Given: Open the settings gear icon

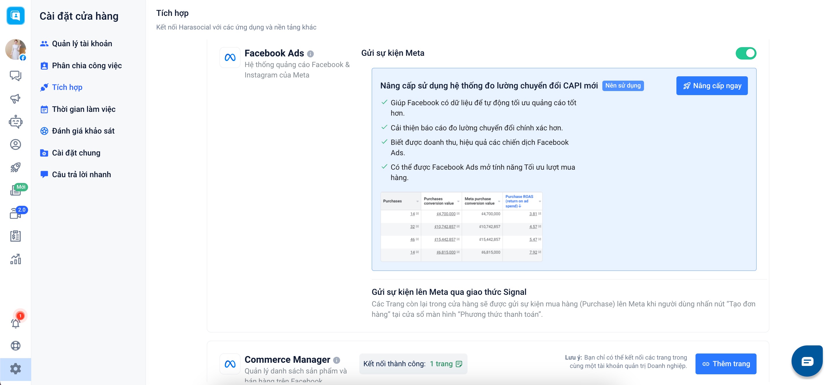Looking at the screenshot, I should click(15, 369).
